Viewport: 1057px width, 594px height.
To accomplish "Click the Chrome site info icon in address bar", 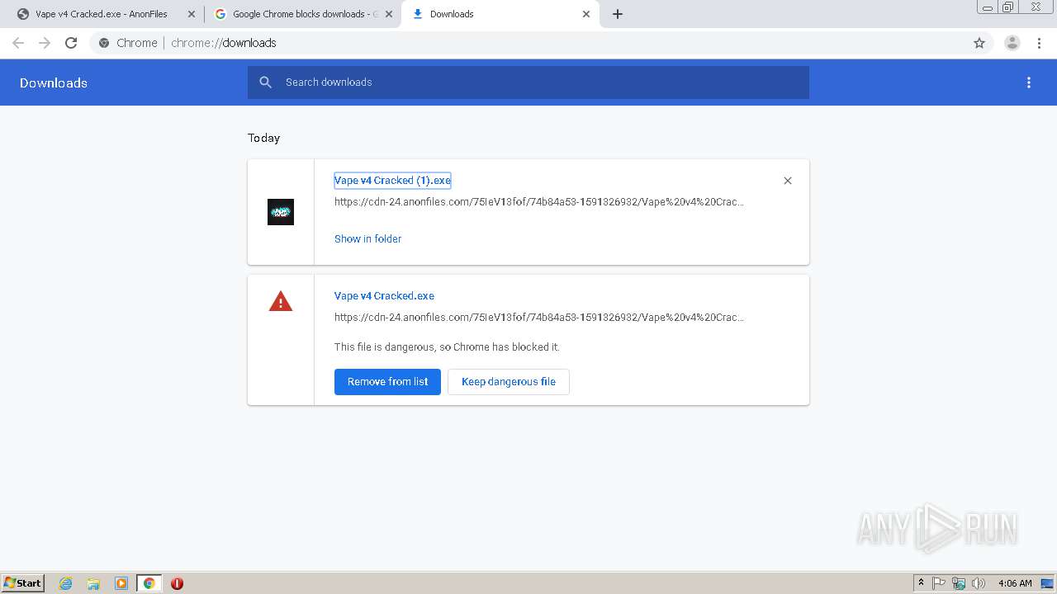I will [104, 43].
